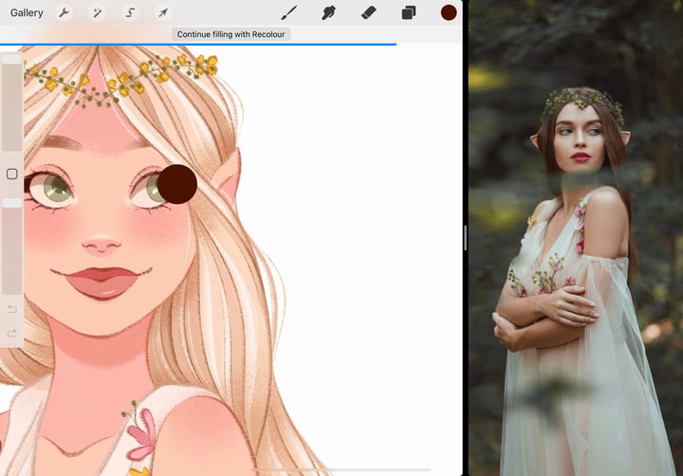Click the redo arrow in sidebar
Image resolution: width=683 pixels, height=476 pixels.
click(x=12, y=333)
